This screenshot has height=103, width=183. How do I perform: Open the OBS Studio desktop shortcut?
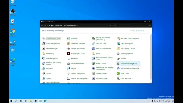tap(13, 12)
